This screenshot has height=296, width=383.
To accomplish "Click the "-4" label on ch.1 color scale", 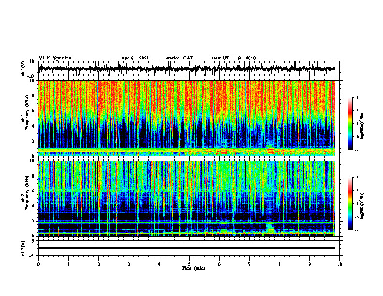I will [357, 111].
